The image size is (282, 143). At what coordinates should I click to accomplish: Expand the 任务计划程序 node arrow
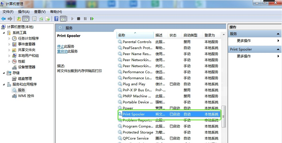pos(9,38)
